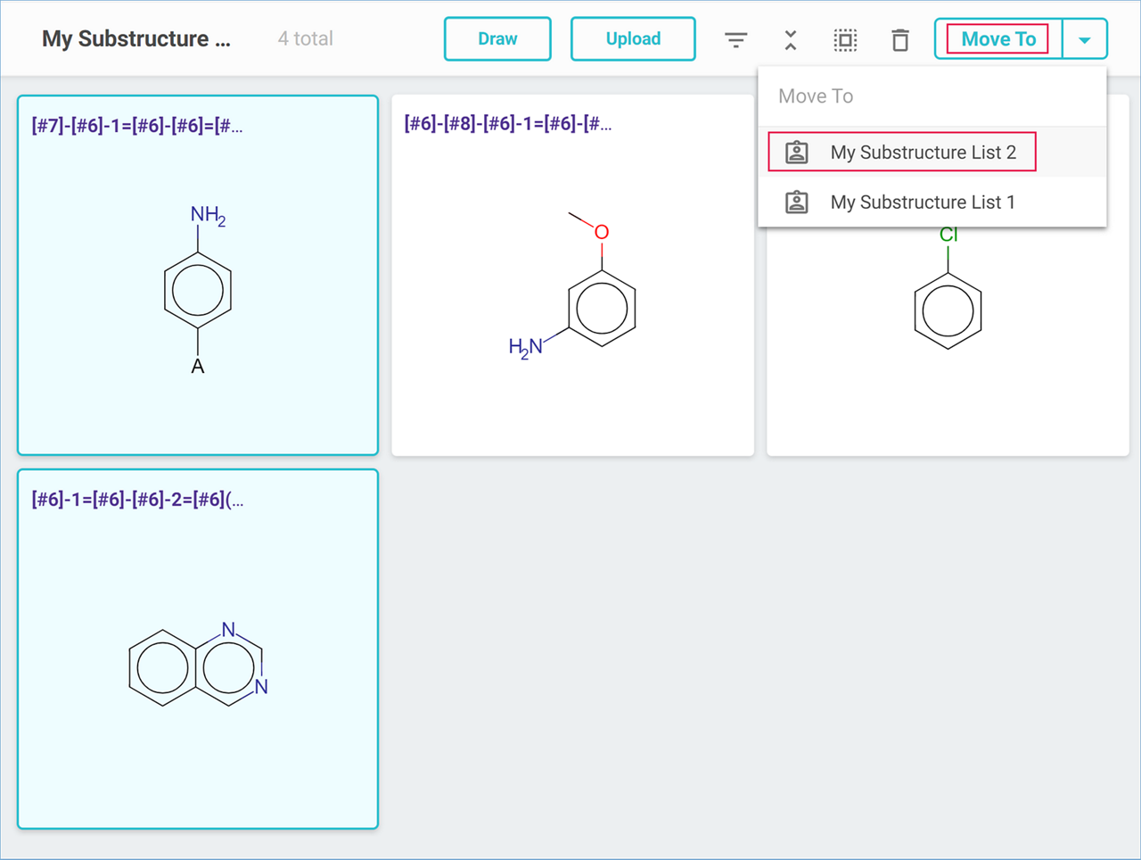The image size is (1141, 860).
Task: Choose My Substructure List 1 from menu
Action: pyautogui.click(x=923, y=203)
